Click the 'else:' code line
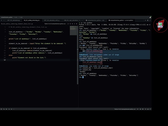Screen dimensions: 168x126 coord(11,55)
